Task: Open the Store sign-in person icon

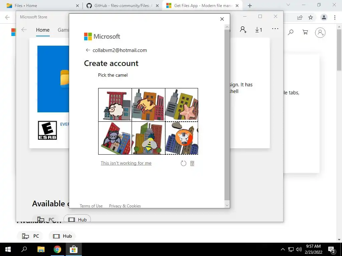Action: tap(243, 30)
